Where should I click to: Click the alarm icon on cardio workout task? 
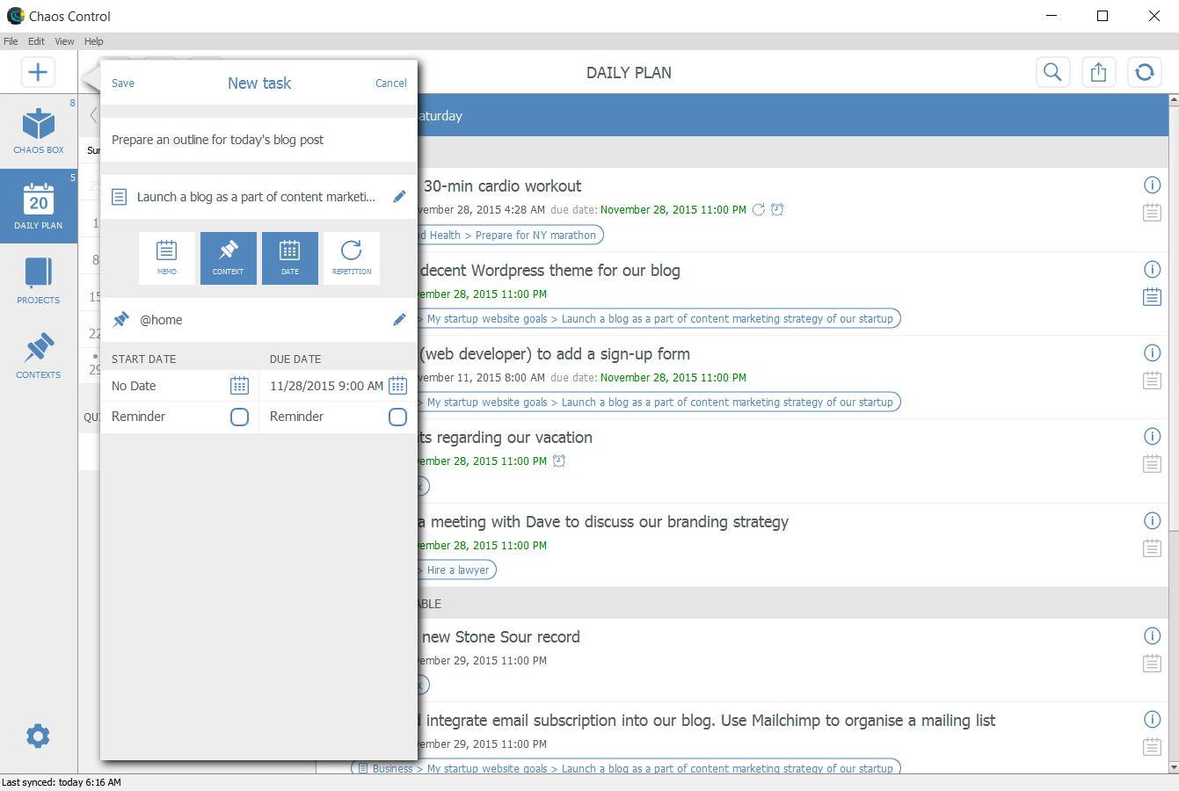pyautogui.click(x=777, y=210)
